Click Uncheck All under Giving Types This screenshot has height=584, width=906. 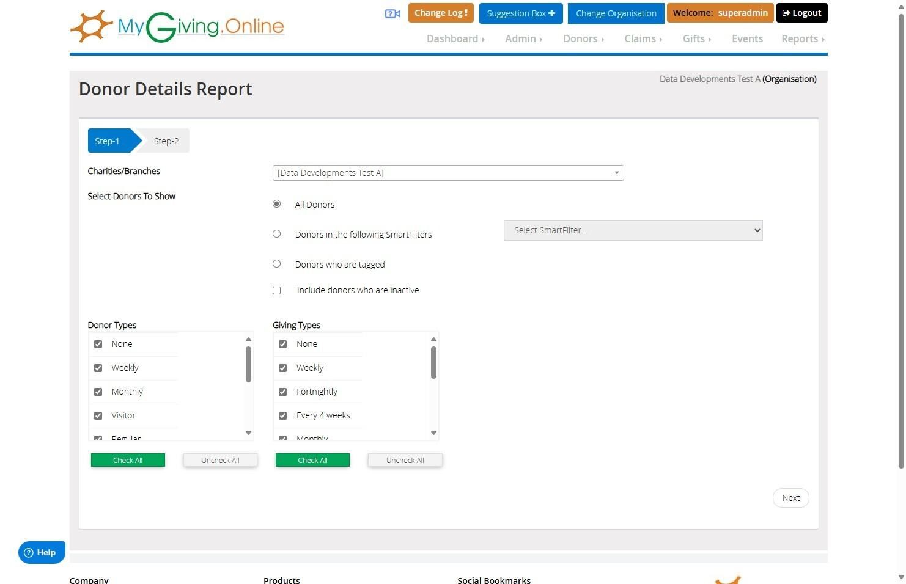pyautogui.click(x=405, y=461)
